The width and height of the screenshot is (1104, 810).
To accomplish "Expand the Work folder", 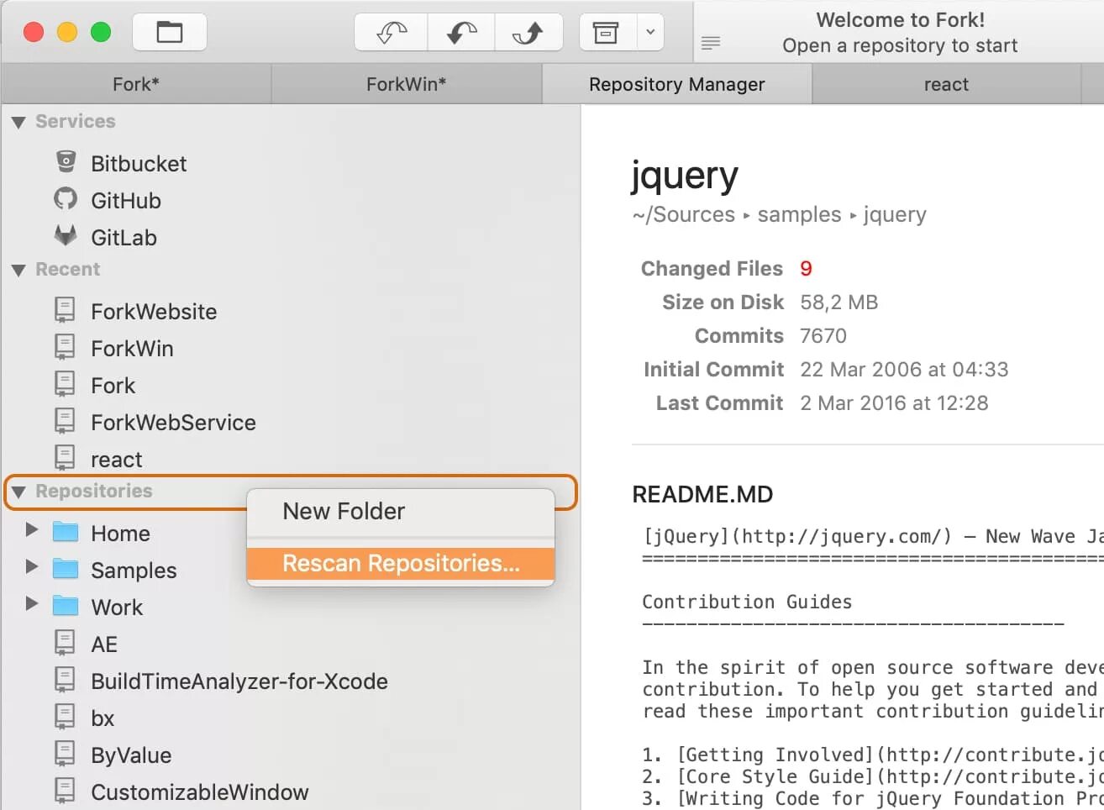I will (31, 604).
